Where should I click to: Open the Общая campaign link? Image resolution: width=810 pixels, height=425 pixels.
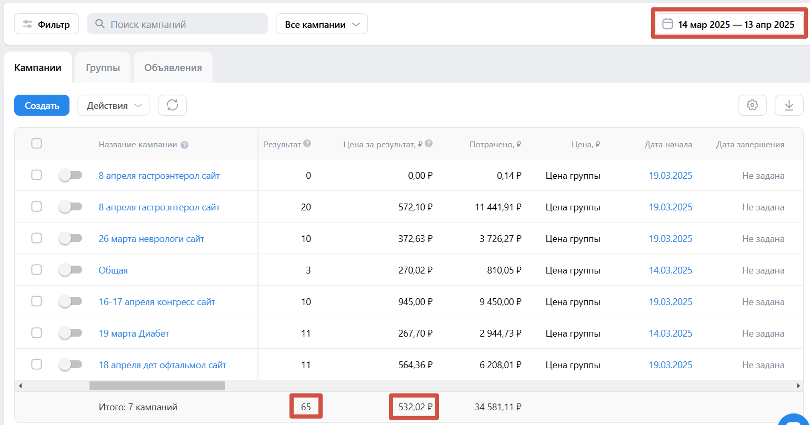click(113, 270)
